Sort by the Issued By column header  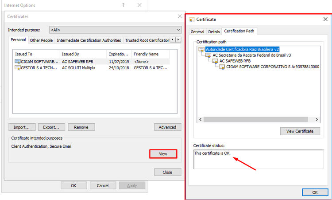(x=83, y=54)
